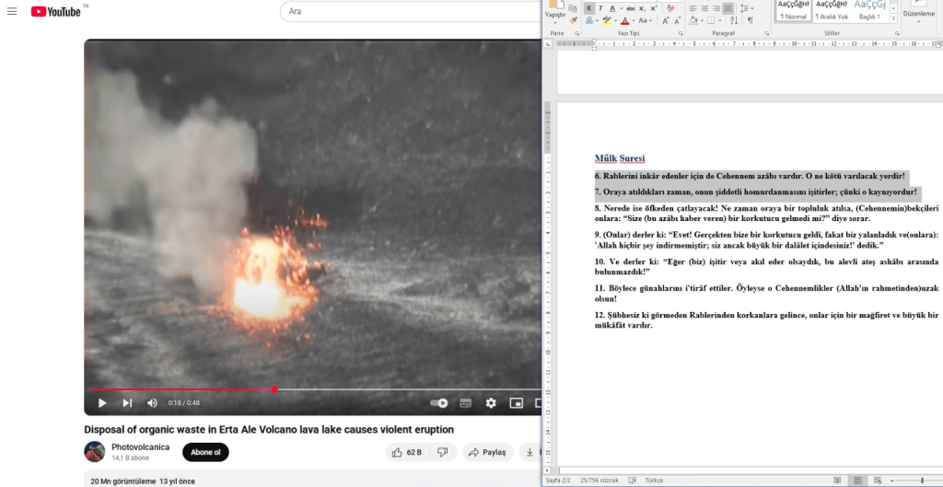Click the video progress bar scrubber
943x487 pixels.
click(274, 389)
